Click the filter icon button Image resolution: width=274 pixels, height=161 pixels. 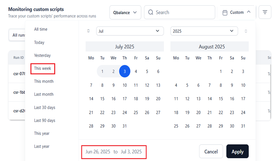point(265,12)
